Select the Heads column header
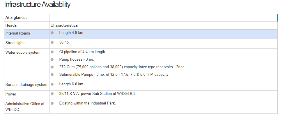The height and width of the screenshot is (119, 287). pyautogui.click(x=11, y=26)
